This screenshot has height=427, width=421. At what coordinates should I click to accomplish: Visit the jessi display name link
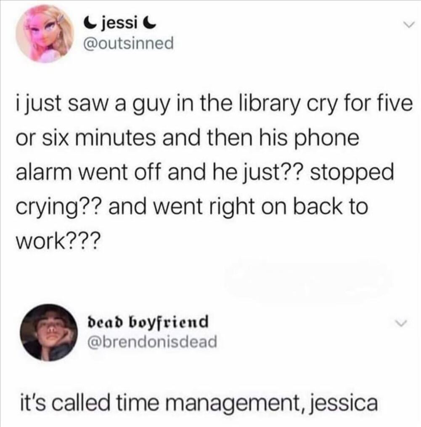(120, 24)
